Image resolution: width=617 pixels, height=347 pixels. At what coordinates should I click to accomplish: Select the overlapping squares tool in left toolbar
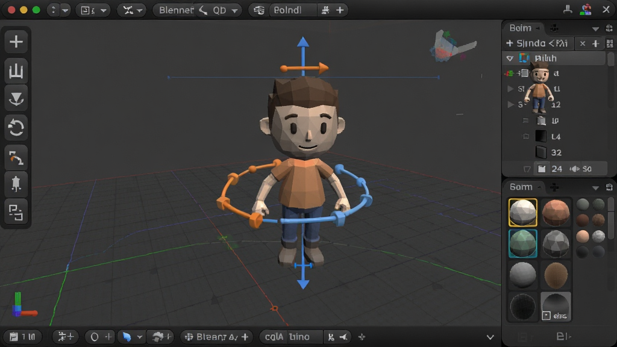coord(16,213)
